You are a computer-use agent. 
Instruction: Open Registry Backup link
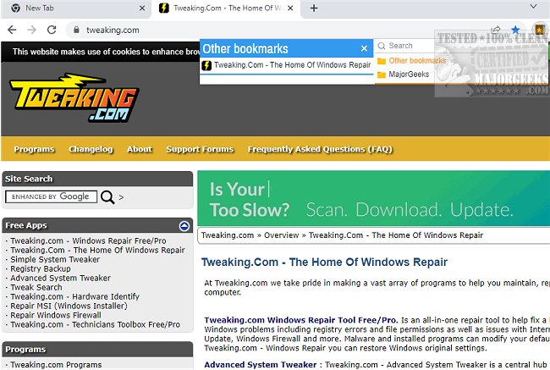[41, 268]
